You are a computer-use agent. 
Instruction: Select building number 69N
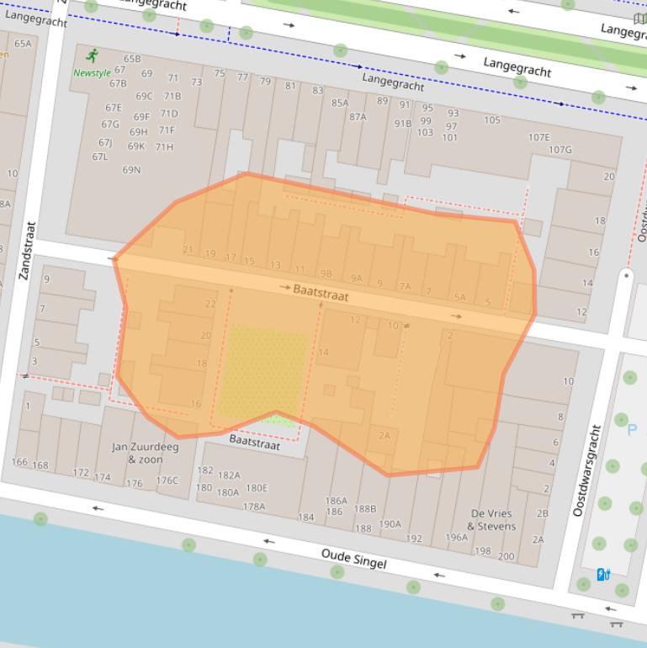(131, 170)
